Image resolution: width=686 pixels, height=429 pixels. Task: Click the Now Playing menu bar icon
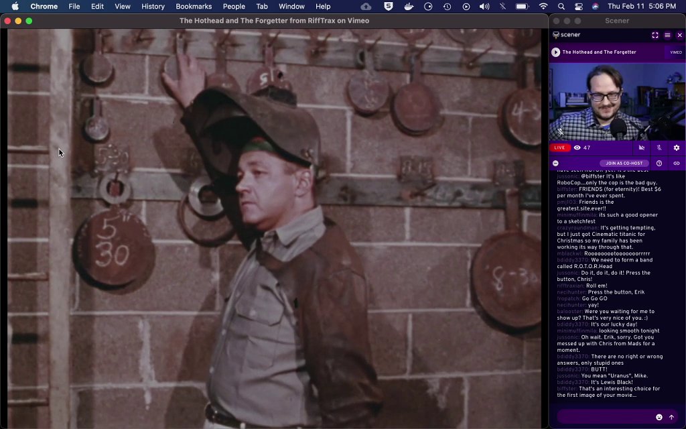[x=466, y=6]
